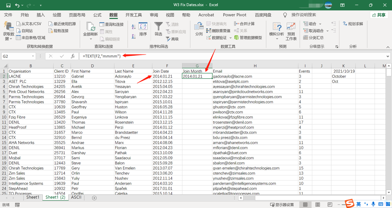Click the 数据验证 button
392x208 pixels.
(x=217, y=38)
